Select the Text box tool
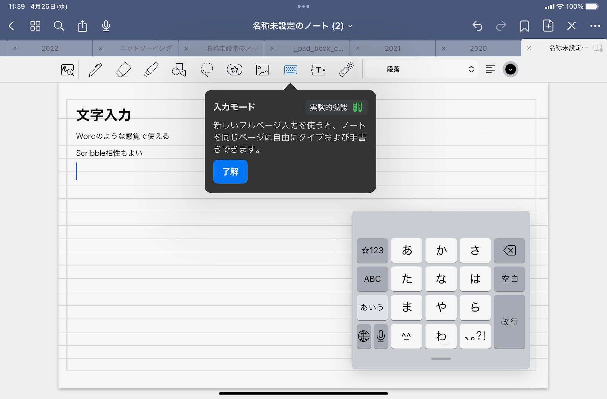The image size is (607, 399). 318,70
